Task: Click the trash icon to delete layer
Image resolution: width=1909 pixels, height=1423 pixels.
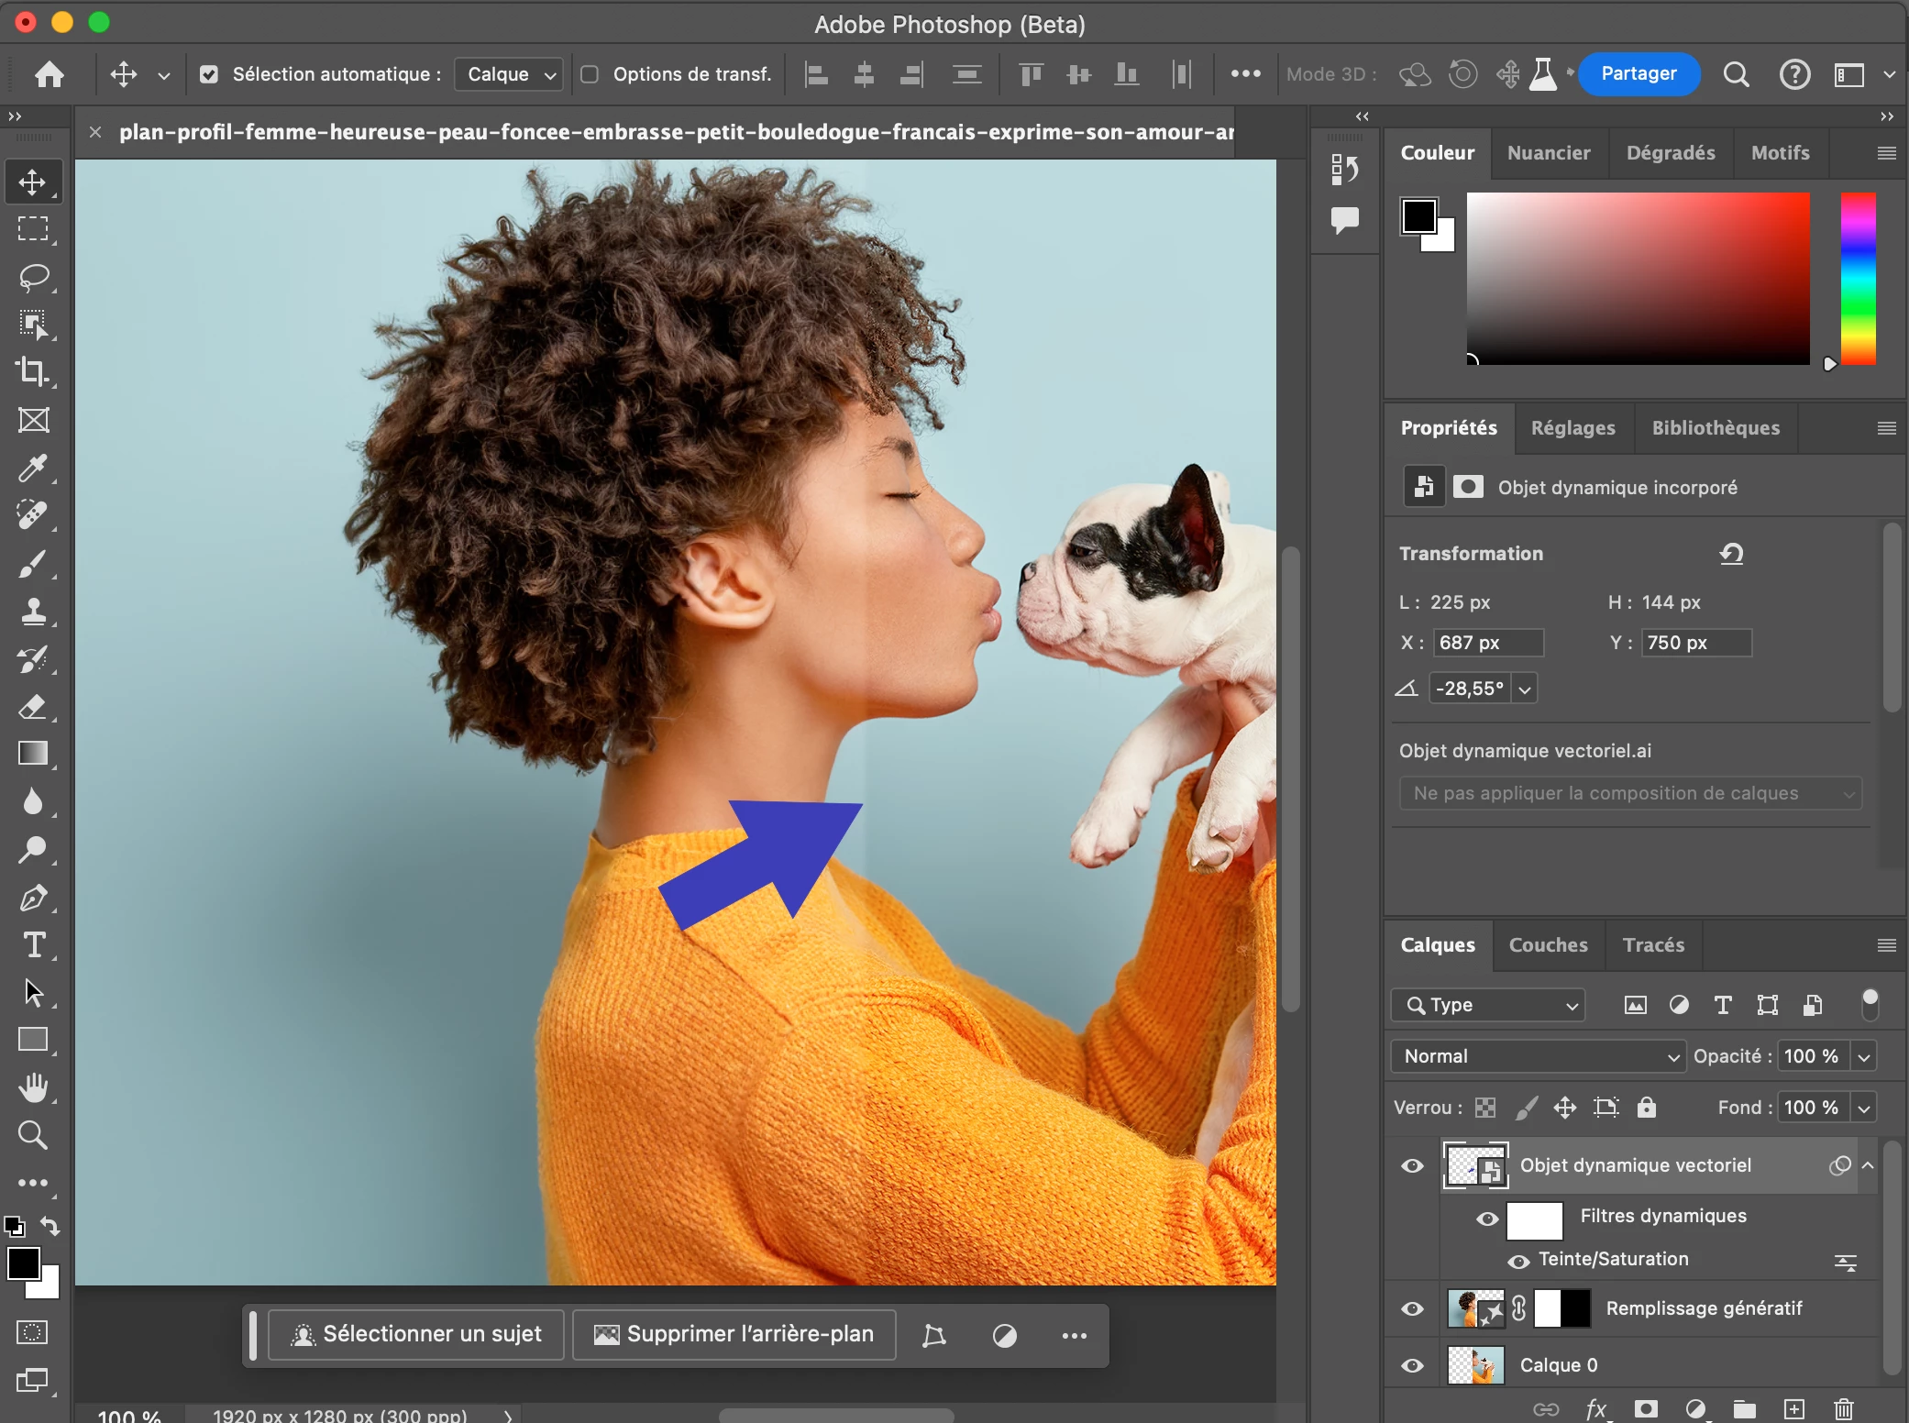Action: click(x=1843, y=1408)
